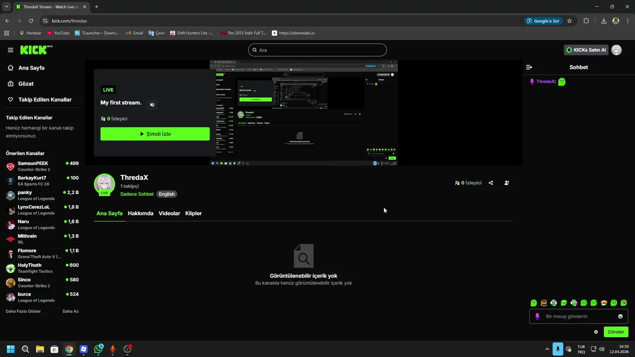
Task: Open Mithrain IRL channel
Action: [x=42, y=239]
